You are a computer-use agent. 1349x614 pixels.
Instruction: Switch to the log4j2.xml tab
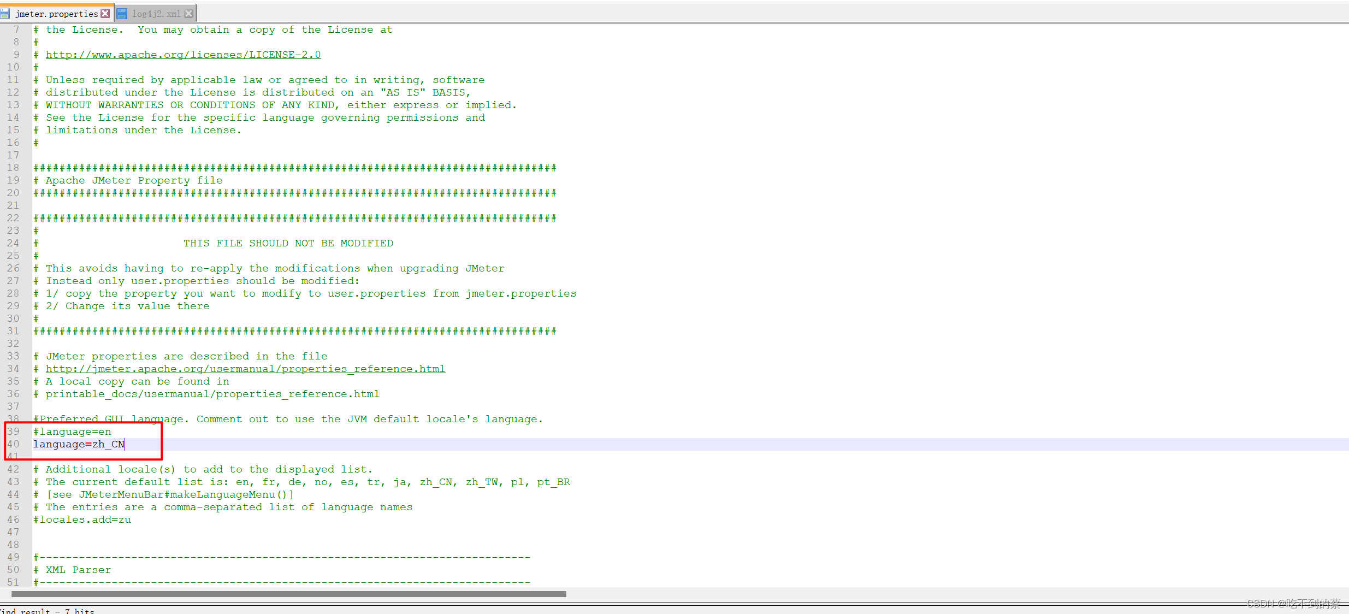[x=156, y=14]
